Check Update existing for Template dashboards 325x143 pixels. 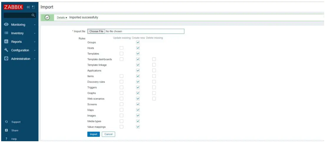coord(121,59)
